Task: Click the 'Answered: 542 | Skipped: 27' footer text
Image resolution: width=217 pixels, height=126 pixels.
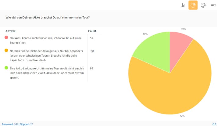Action: tap(17, 124)
